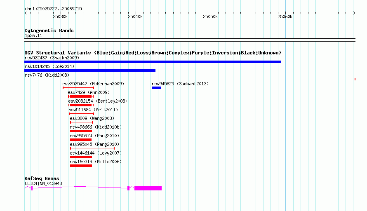Viewport: 367px width, 211px height.
Task: Click the red esv1446144 loss bar
Action: pyautogui.click(x=81, y=157)
